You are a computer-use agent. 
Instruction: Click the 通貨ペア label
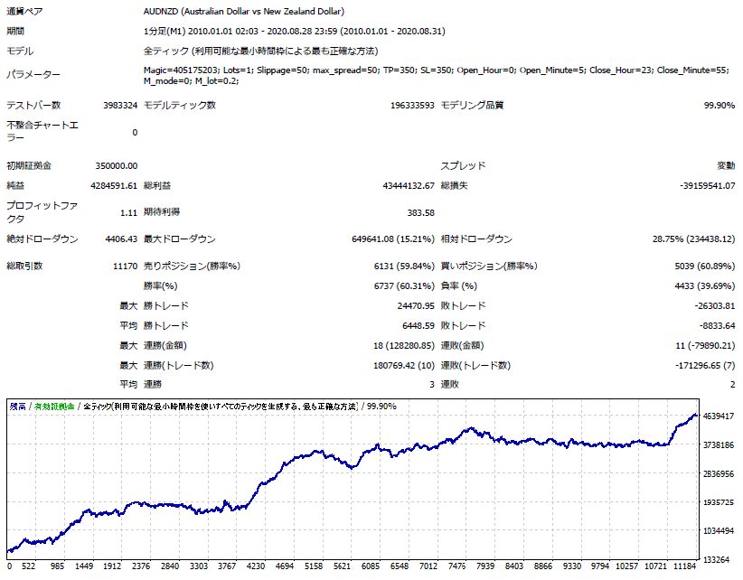[x=24, y=12]
